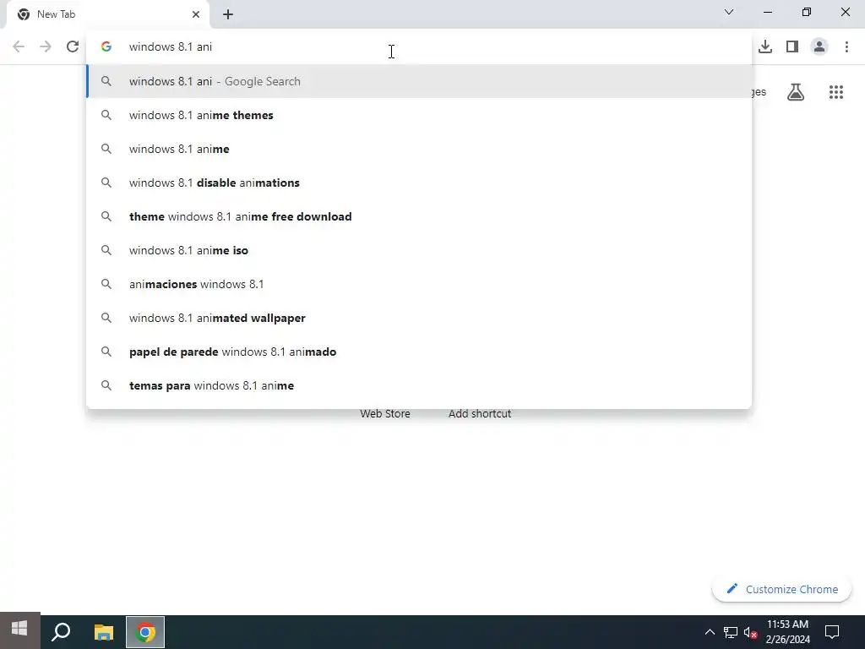Select 'windows 8.1 anime iso' suggestion
865x649 pixels.
(419, 250)
